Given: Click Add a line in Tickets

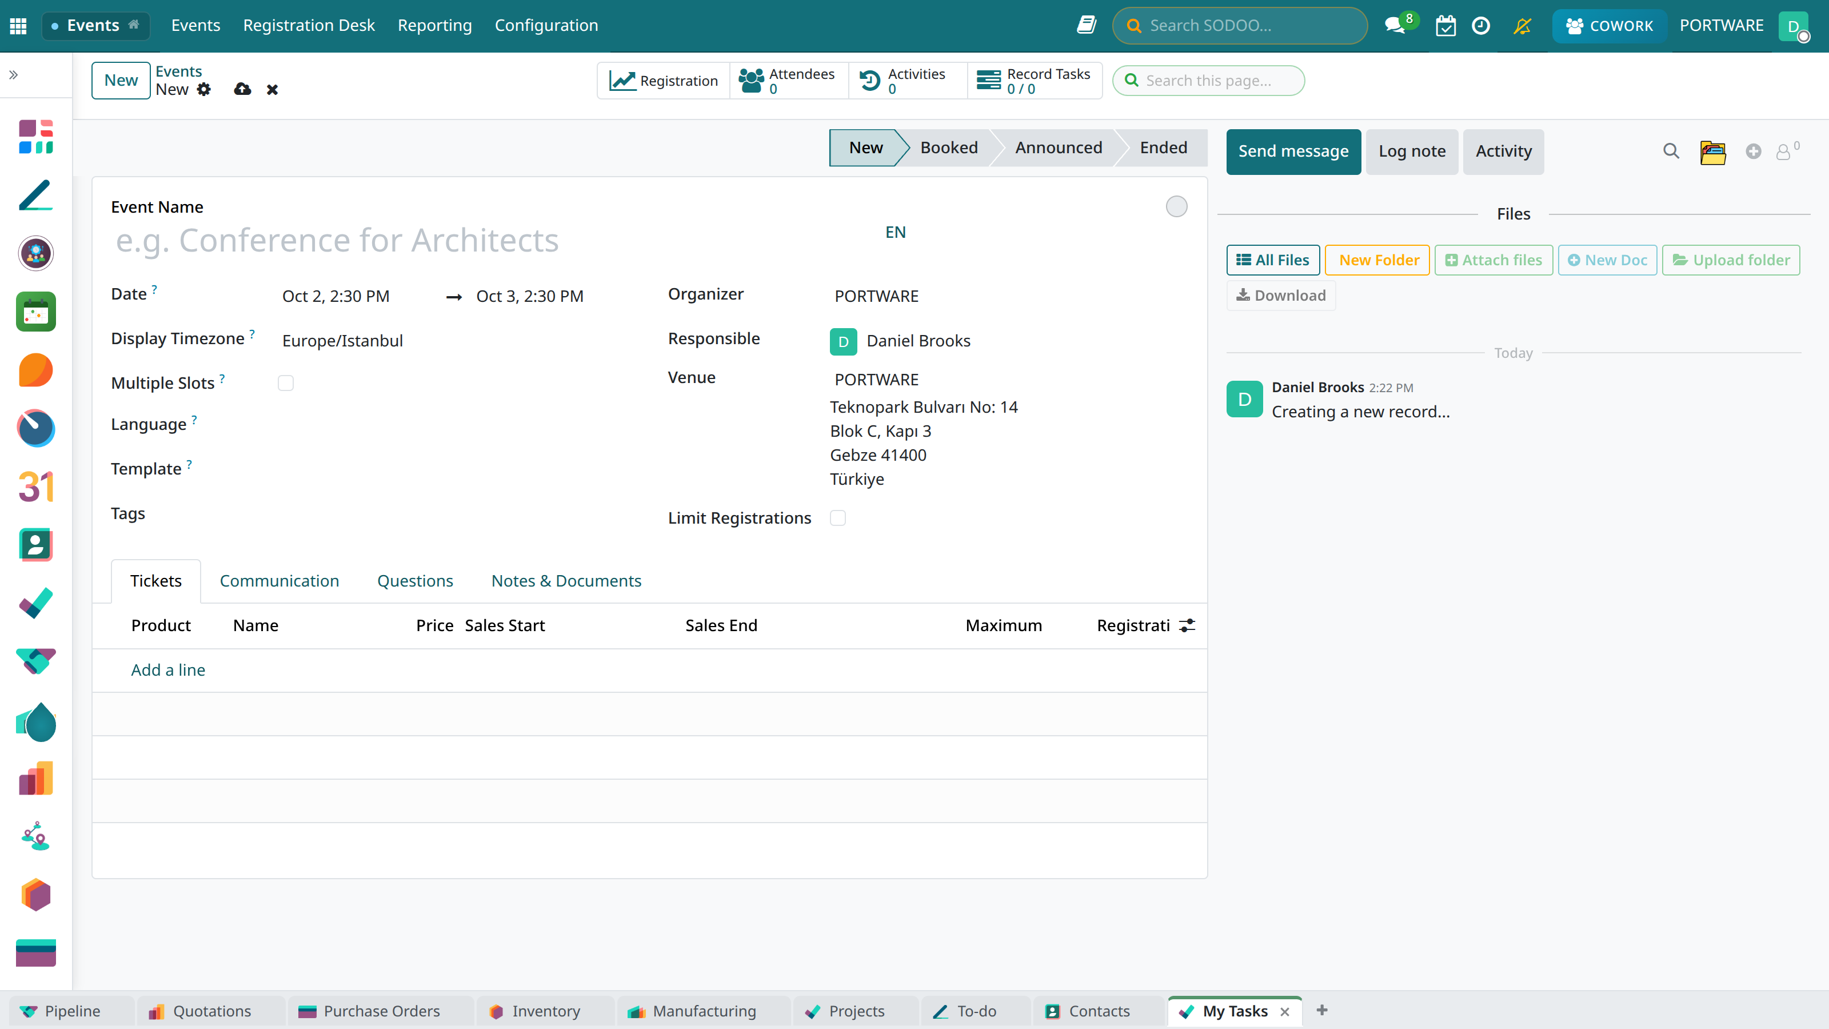Looking at the screenshot, I should tap(167, 669).
